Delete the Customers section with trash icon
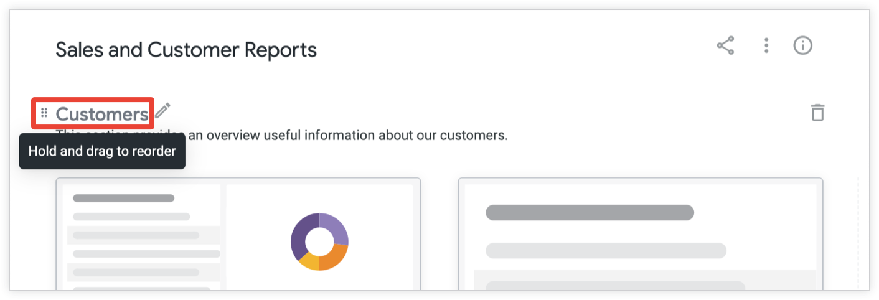The image size is (879, 300). coord(817,113)
